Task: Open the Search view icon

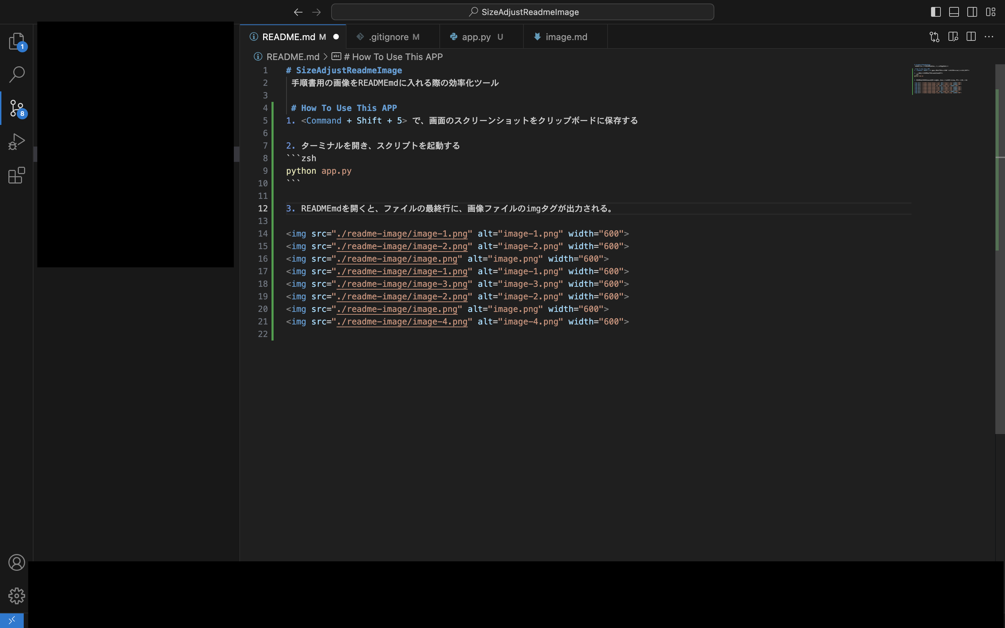Action: 17,74
